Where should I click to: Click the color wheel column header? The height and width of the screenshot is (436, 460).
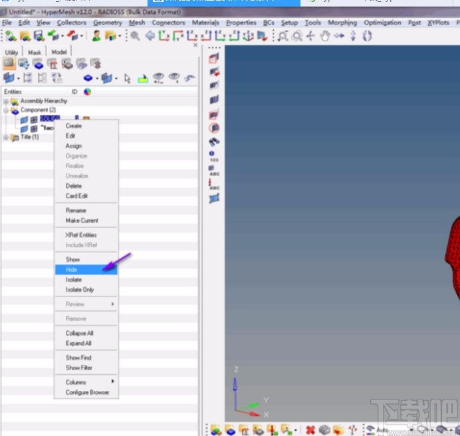(x=87, y=92)
